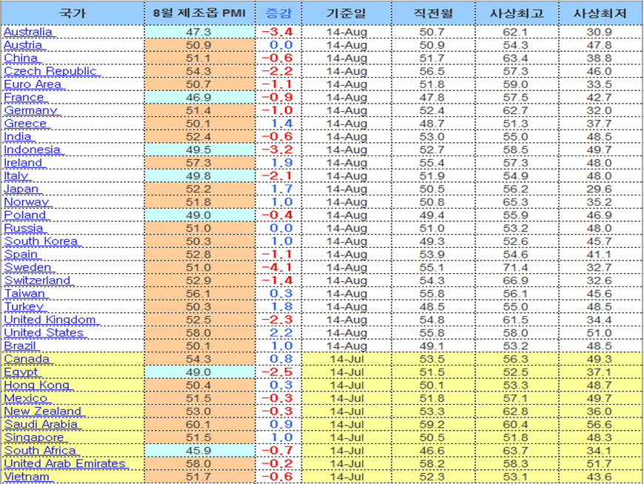Open the Euro Area link
This screenshot has width=644, height=484.
point(33,84)
